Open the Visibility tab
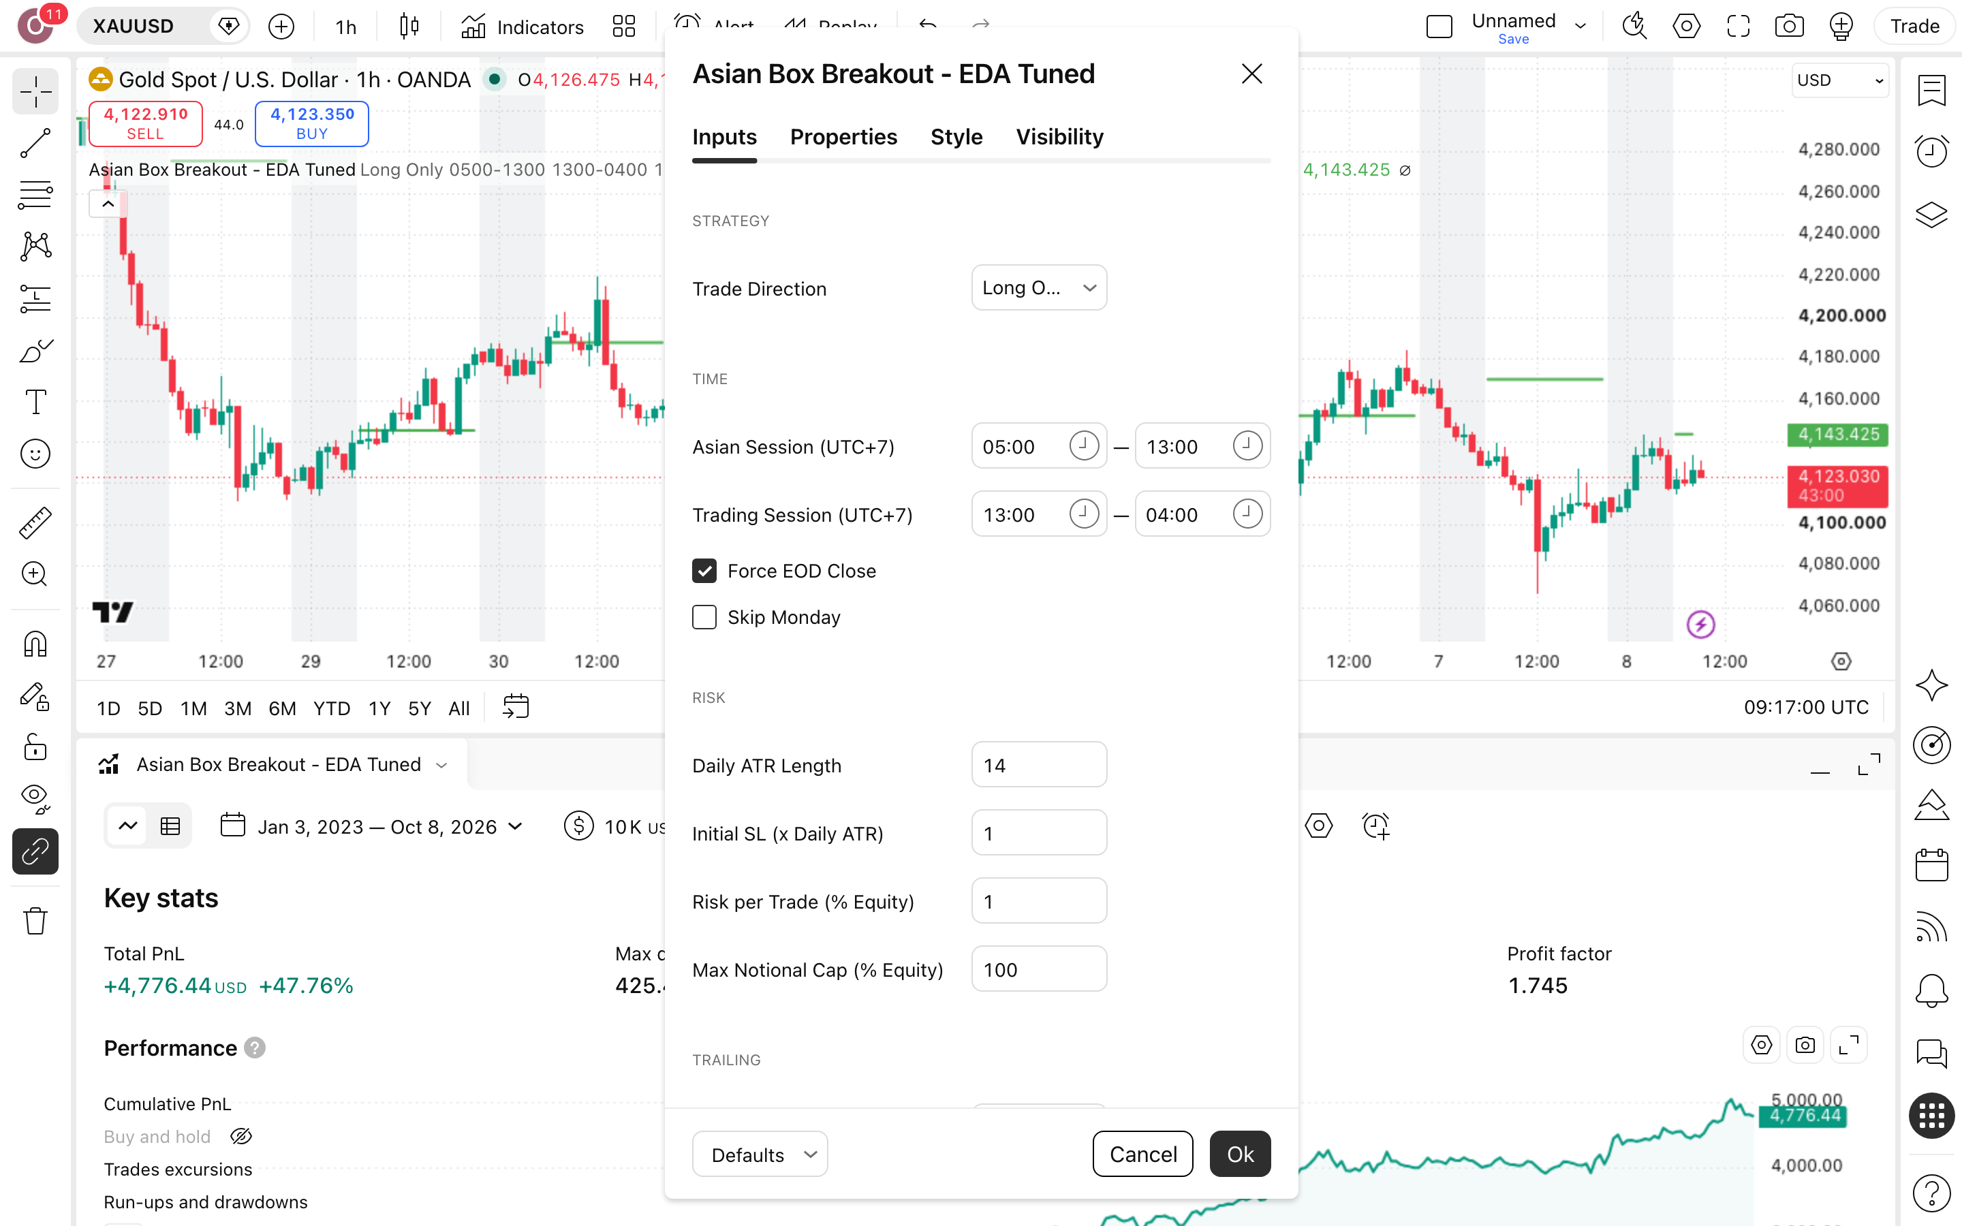The height and width of the screenshot is (1226, 1962). click(x=1059, y=137)
